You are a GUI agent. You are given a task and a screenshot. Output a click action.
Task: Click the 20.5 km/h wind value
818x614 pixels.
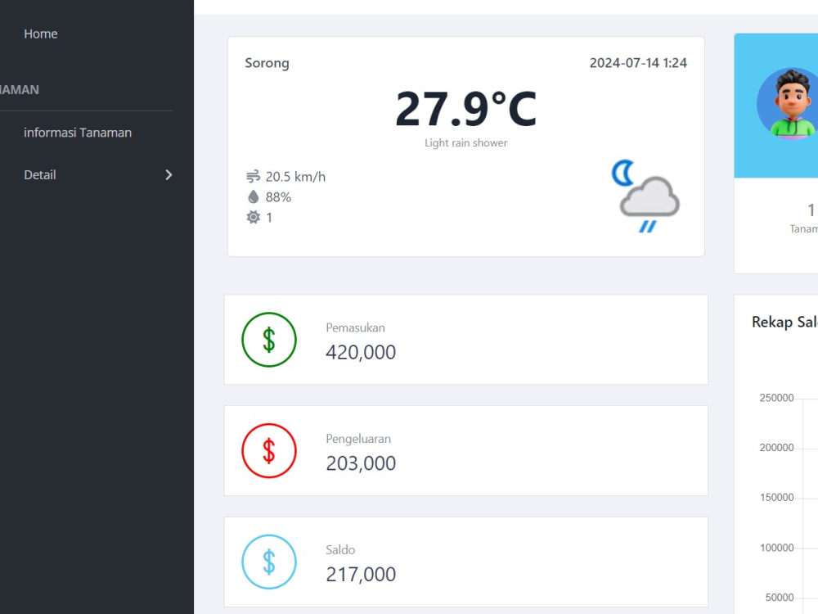point(295,177)
